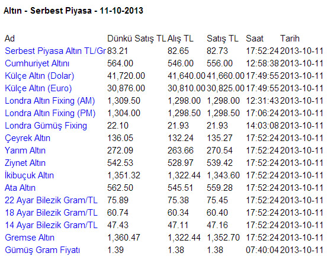Open 14 Ayar Bilezik Gram/TL link
334x269 pixels.
pyautogui.click(x=51, y=225)
